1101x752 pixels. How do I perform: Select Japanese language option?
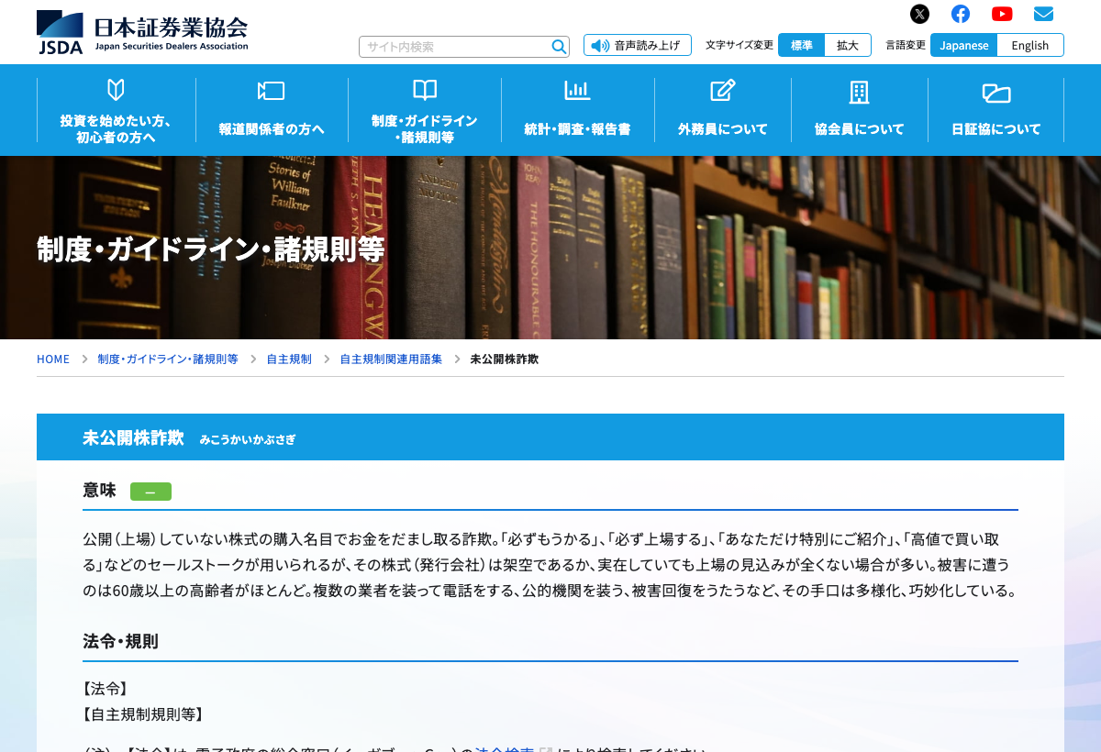964,45
